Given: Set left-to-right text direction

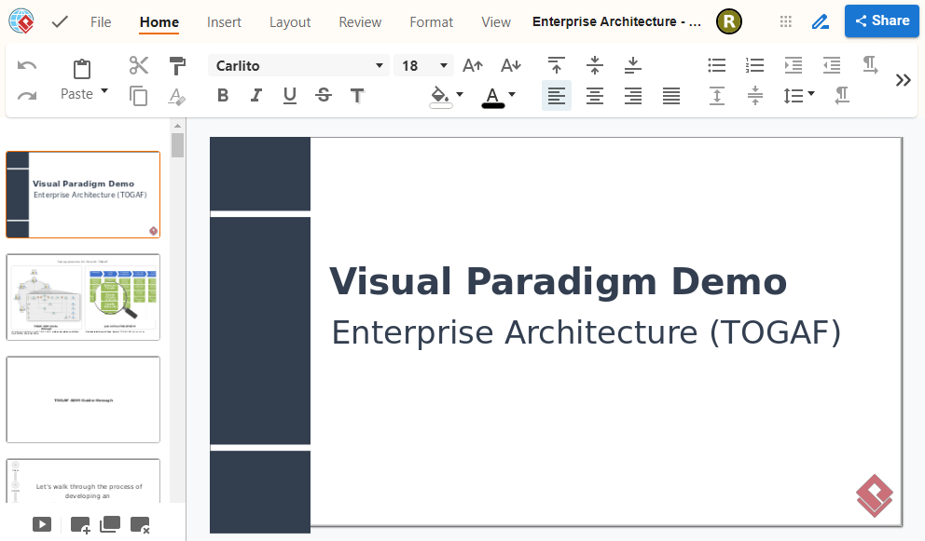Looking at the screenshot, I should pos(870,65).
